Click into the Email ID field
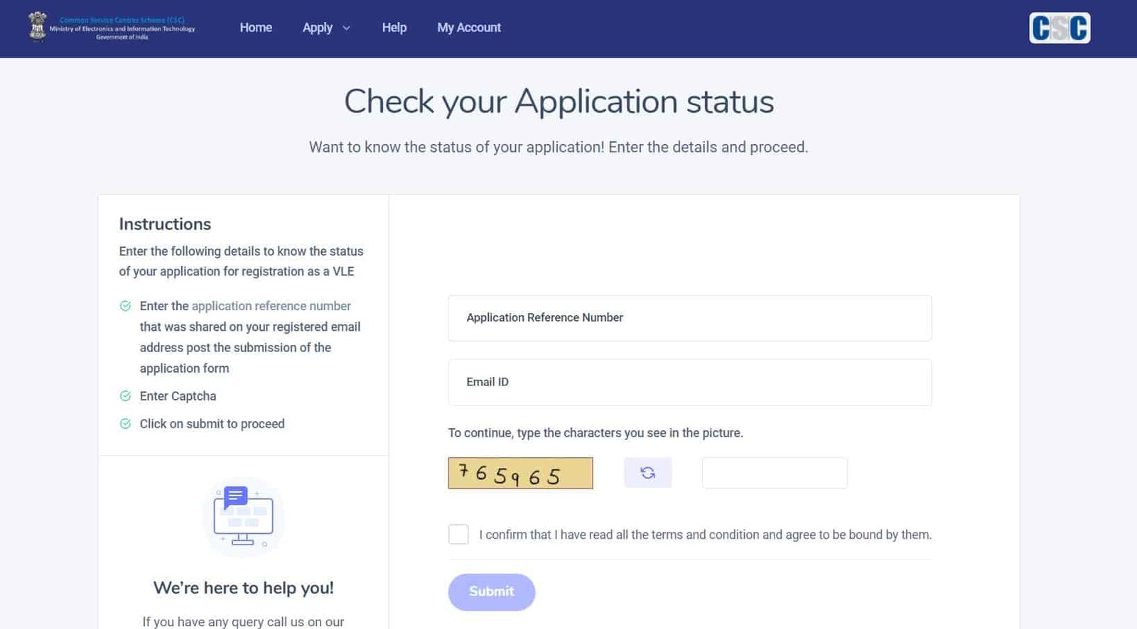This screenshot has width=1137, height=629. click(x=689, y=382)
